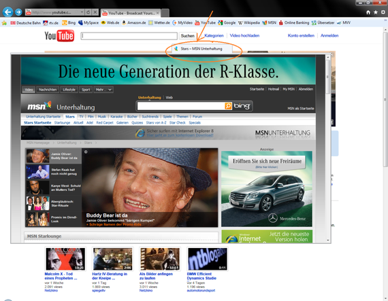The height and width of the screenshot is (301, 388).
Task: Switch to the YouTube - Broadcast Yourself tab
Action: pos(131,13)
